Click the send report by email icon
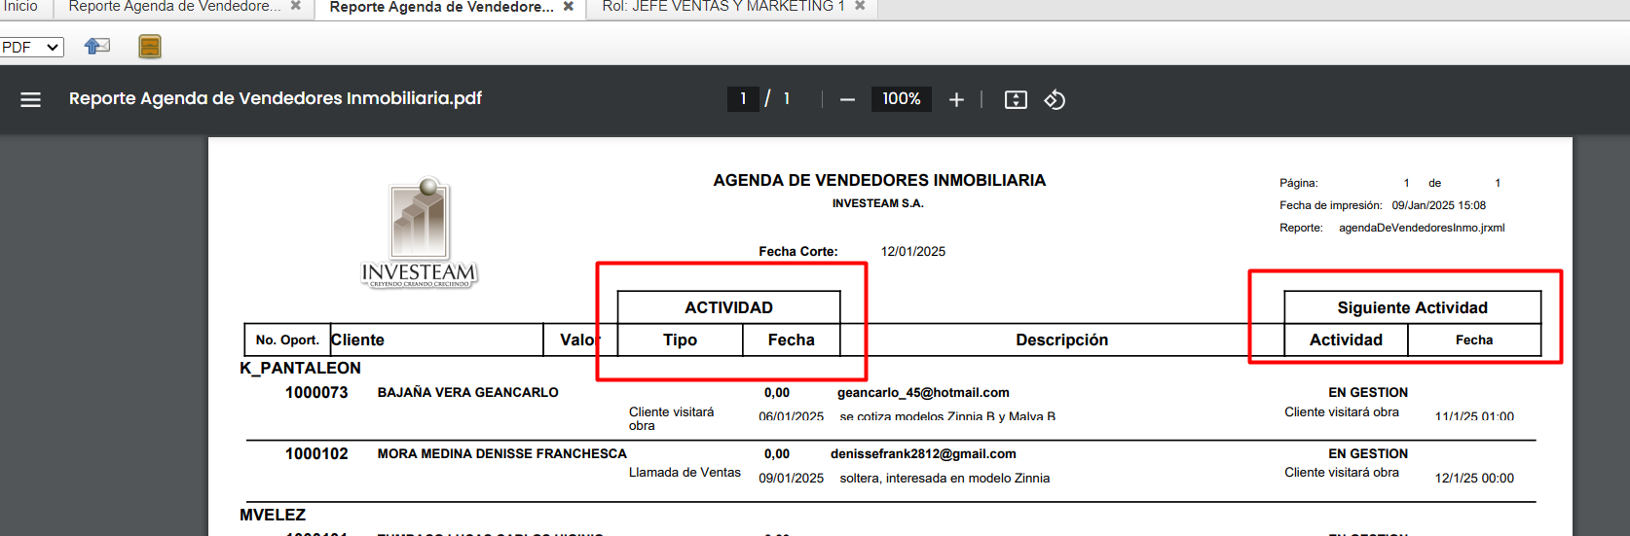Screen dimensions: 1630x536 tap(97, 46)
